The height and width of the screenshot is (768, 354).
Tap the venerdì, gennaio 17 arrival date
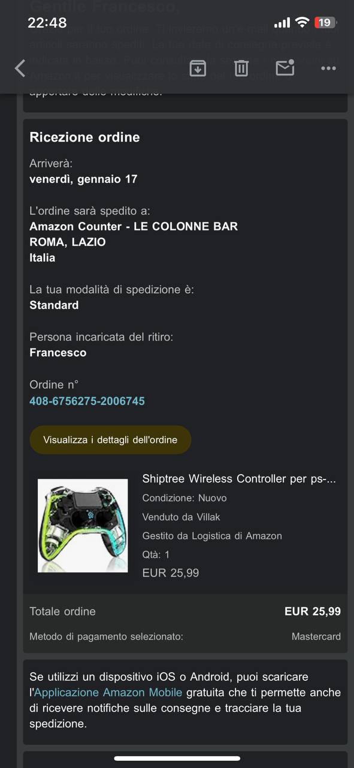click(x=83, y=179)
